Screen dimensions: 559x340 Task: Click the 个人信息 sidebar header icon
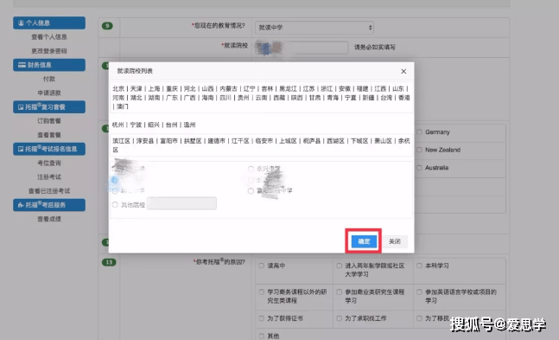pos(21,22)
